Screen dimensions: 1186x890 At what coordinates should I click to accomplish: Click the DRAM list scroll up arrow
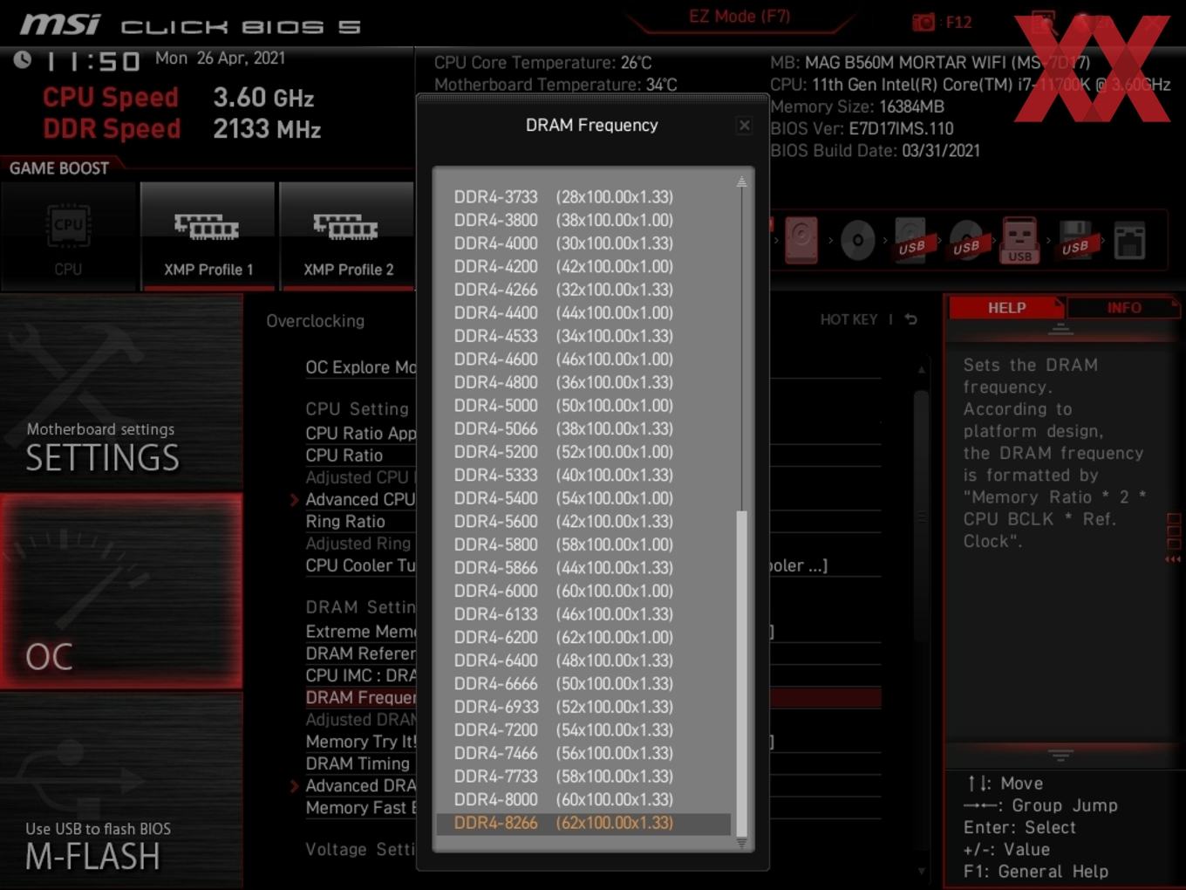[x=741, y=182]
